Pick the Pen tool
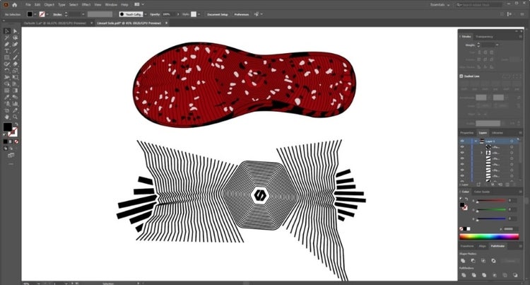The image size is (530, 285). (x=7, y=45)
